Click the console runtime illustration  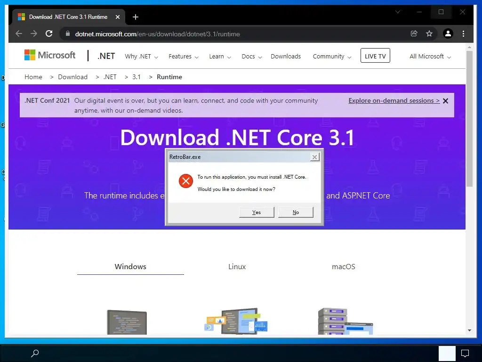point(127,322)
